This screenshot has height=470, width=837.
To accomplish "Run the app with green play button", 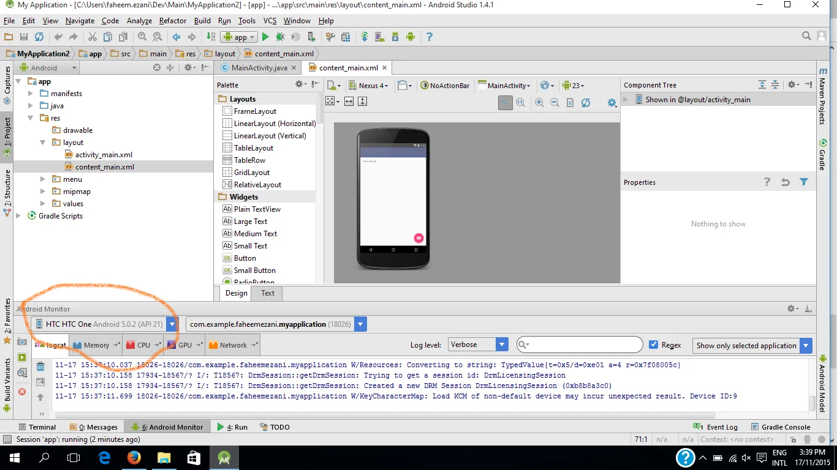I will [265, 37].
